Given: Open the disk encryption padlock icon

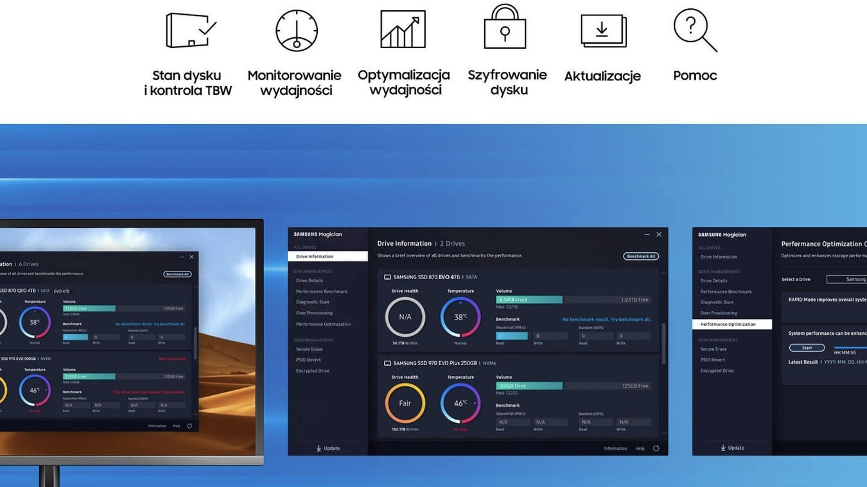Looking at the screenshot, I should (x=505, y=26).
